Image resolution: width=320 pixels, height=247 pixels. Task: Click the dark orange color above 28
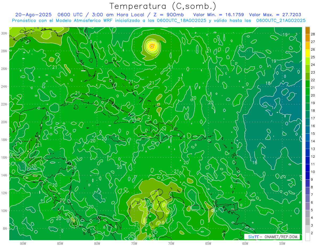pos(307,30)
